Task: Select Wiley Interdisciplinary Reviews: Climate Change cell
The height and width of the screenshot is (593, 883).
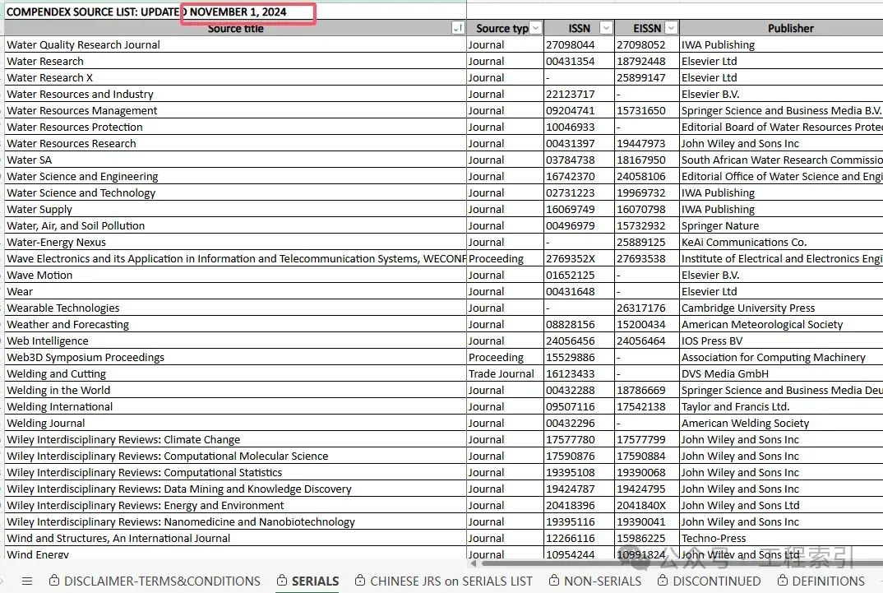Action: coord(235,440)
